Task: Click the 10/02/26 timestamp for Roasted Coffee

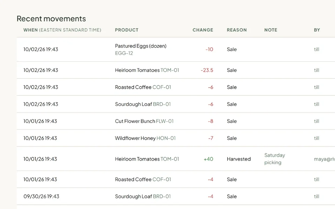Action: [x=41, y=87]
